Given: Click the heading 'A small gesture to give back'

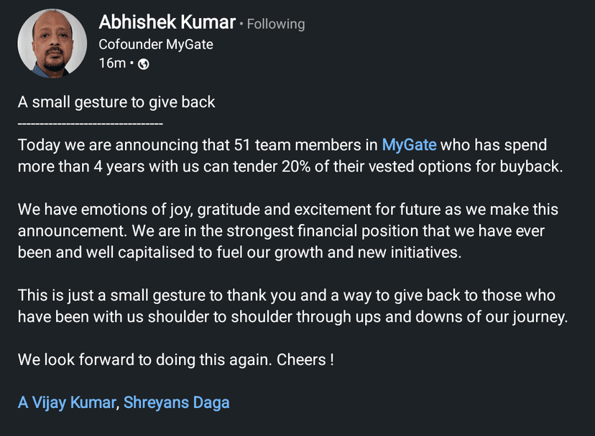Looking at the screenshot, I should (x=116, y=102).
